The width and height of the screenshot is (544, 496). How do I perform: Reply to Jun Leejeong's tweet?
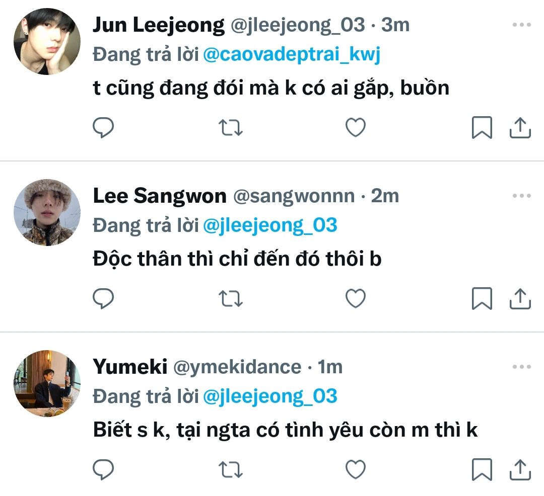point(104,128)
